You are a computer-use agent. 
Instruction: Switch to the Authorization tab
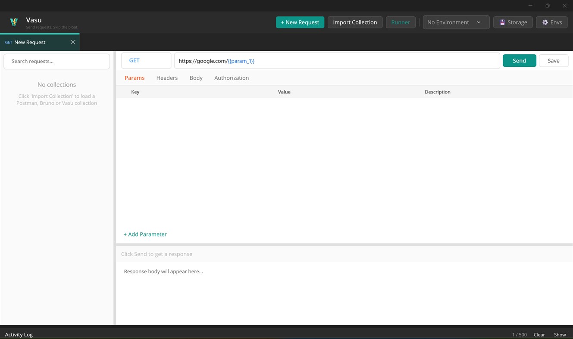click(232, 78)
